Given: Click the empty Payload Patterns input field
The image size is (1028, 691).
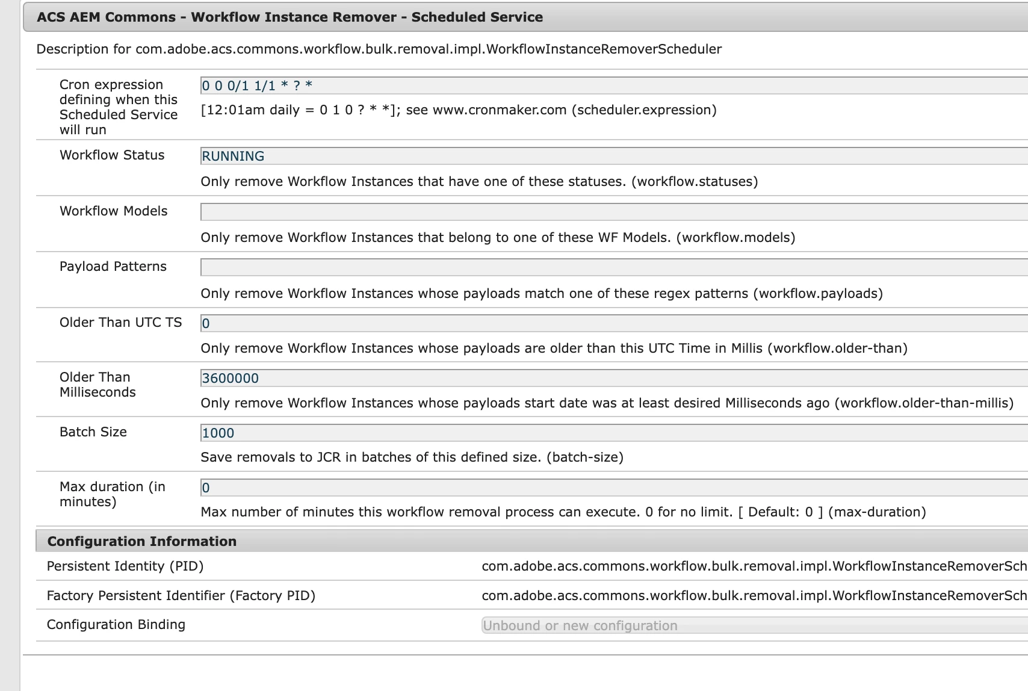Looking at the screenshot, I should tap(614, 267).
